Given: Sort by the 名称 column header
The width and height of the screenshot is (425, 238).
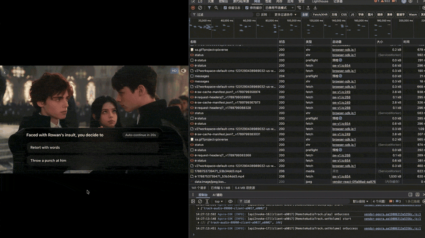Looking at the screenshot, I should [x=233, y=42].
